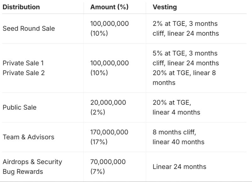Image resolution: width=252 pixels, height=182 pixels.
Task: Select the 170,000,000 (17%) amount cell
Action: [109, 137]
